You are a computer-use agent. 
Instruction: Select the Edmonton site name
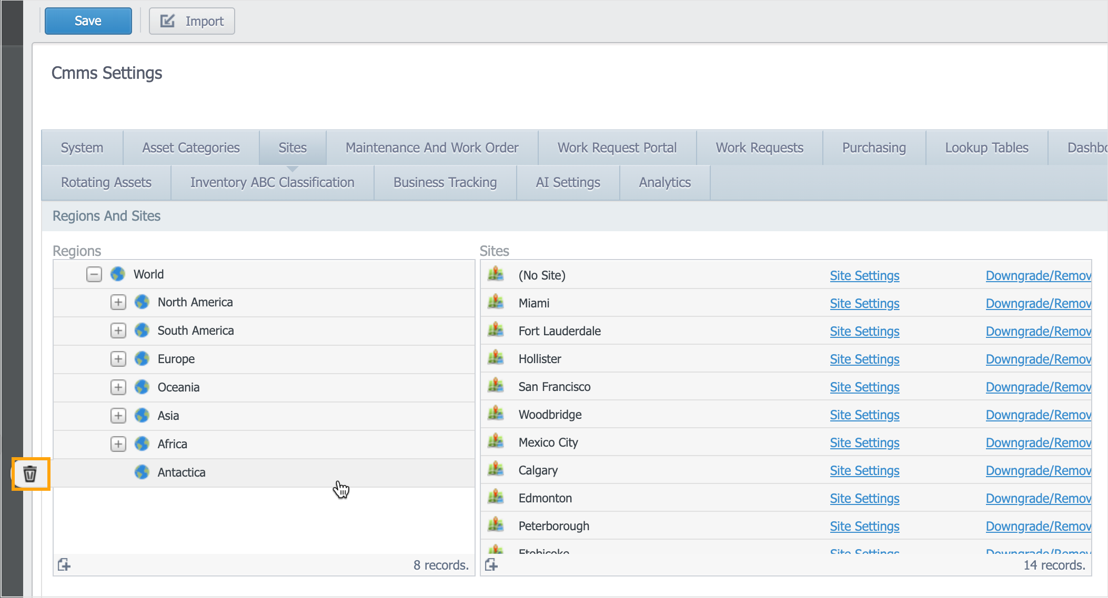click(545, 498)
